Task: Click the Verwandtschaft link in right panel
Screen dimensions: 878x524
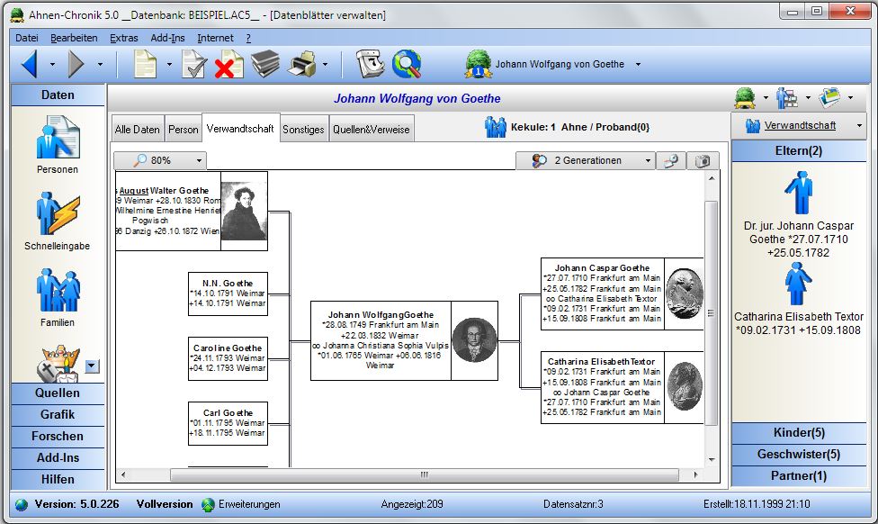Action: pos(800,125)
